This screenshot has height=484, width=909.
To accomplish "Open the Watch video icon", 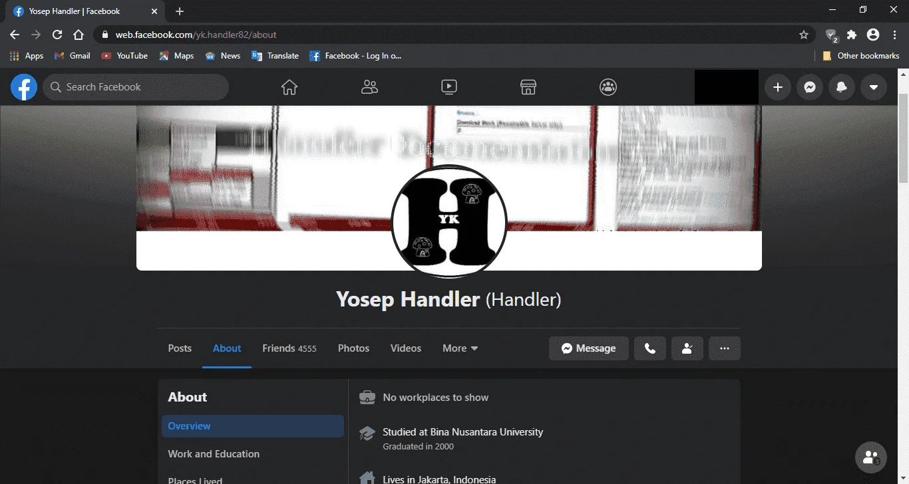I will [449, 87].
